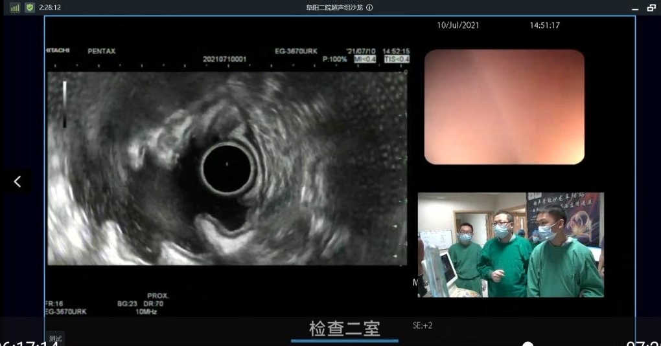Screen dimensions: 661x346
Task: Open the green security shield icon
Action: (x=29, y=8)
